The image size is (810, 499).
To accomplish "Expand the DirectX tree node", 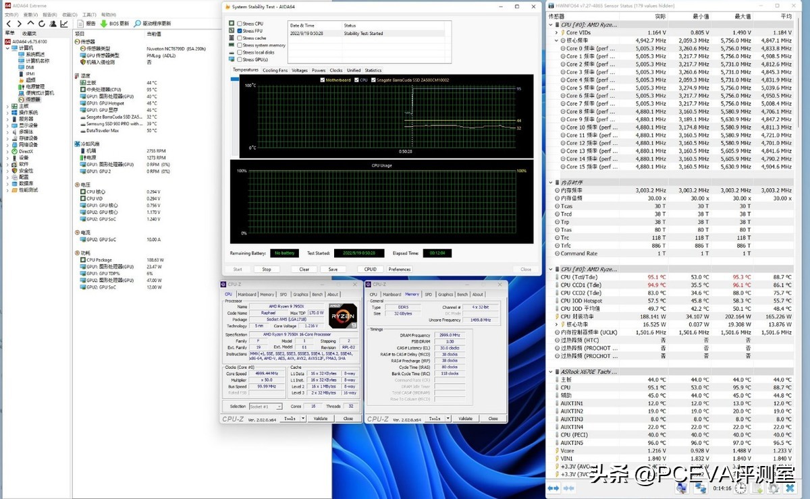I will pos(7,152).
